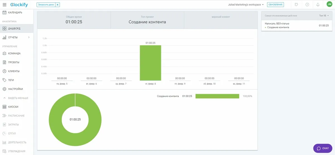Click the Обновление upgrade button

(x=275, y=5)
